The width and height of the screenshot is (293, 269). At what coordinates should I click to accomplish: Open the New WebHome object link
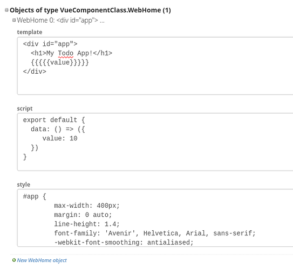[x=42, y=260]
